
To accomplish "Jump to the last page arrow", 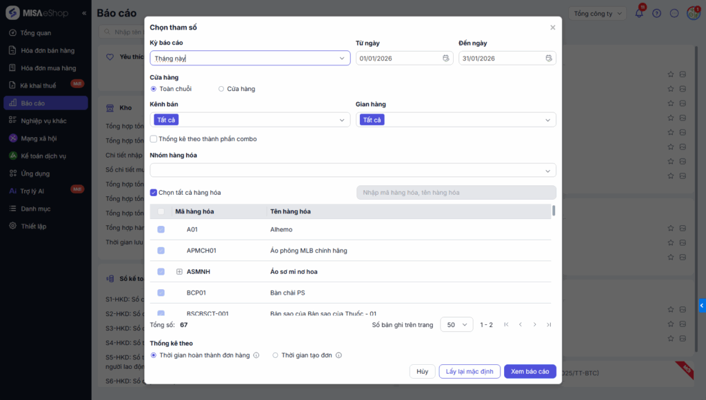I will [x=549, y=324].
